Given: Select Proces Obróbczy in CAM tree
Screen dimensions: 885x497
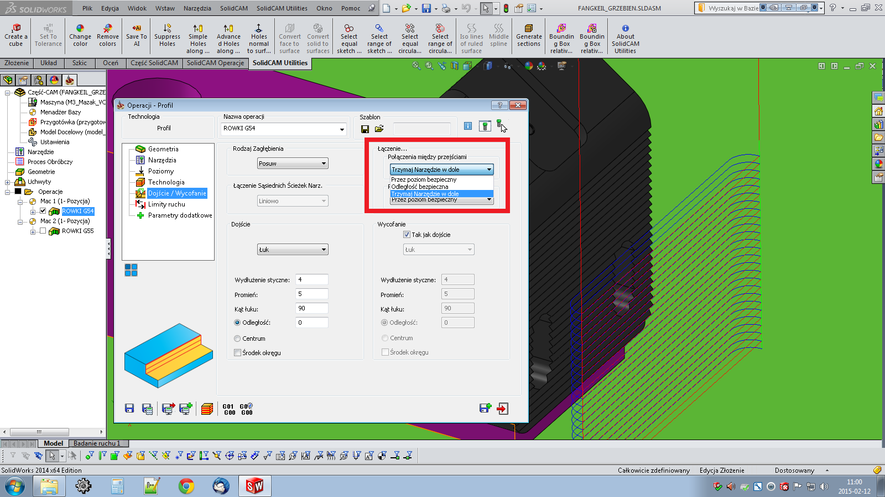Looking at the screenshot, I should click(x=50, y=162).
